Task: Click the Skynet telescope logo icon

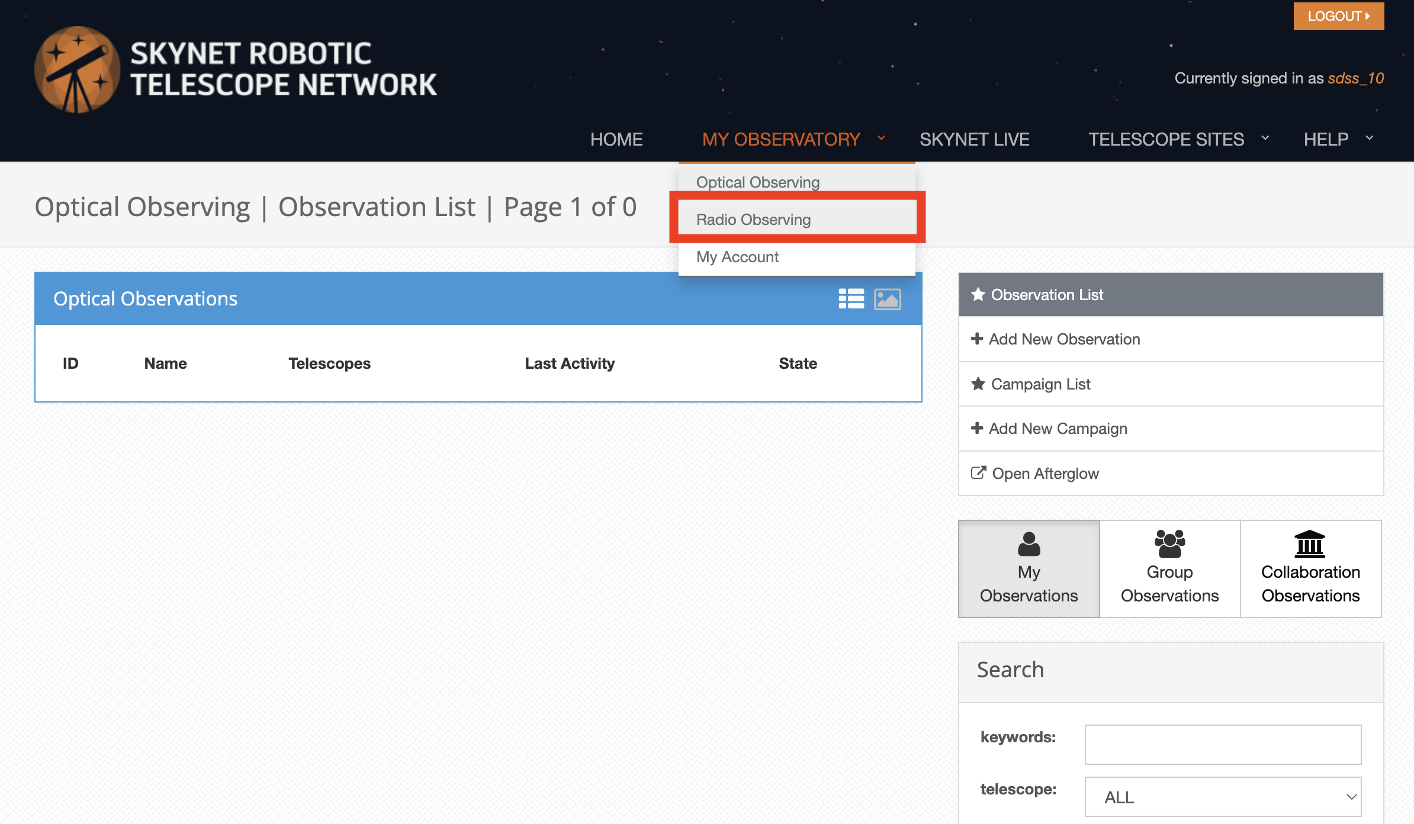Action: click(x=78, y=70)
